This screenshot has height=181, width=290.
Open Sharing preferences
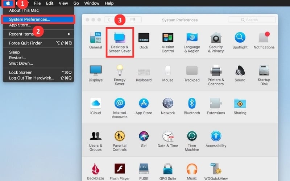240,106
